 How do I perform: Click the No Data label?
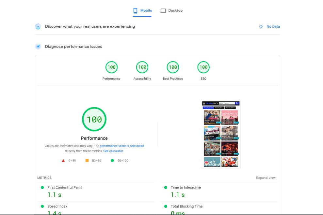point(273,27)
